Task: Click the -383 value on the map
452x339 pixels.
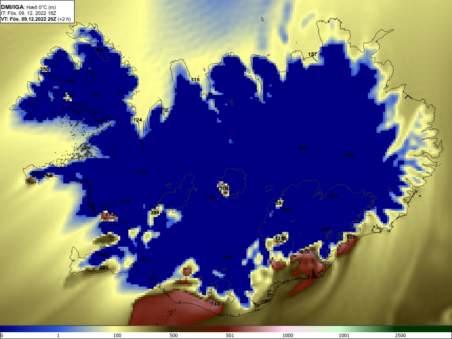Action: (x=332, y=196)
